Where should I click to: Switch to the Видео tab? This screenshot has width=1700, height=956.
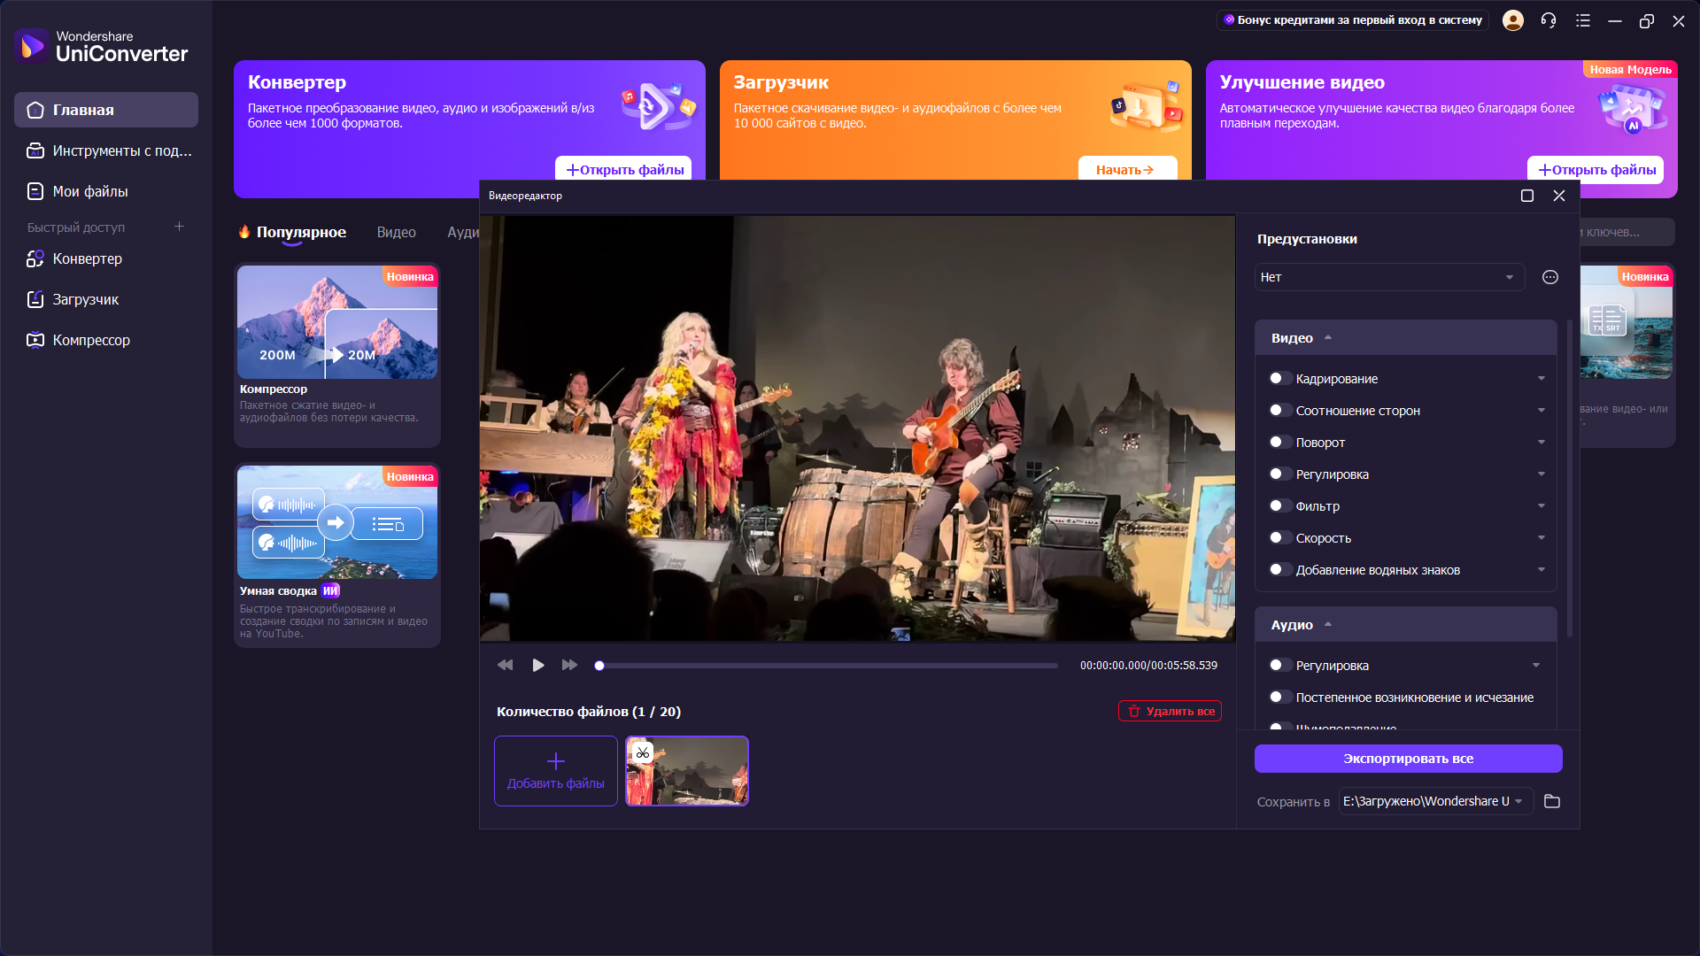396,232
